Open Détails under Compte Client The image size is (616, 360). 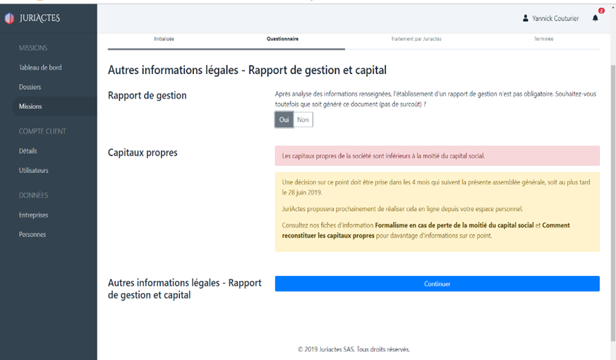(28, 151)
